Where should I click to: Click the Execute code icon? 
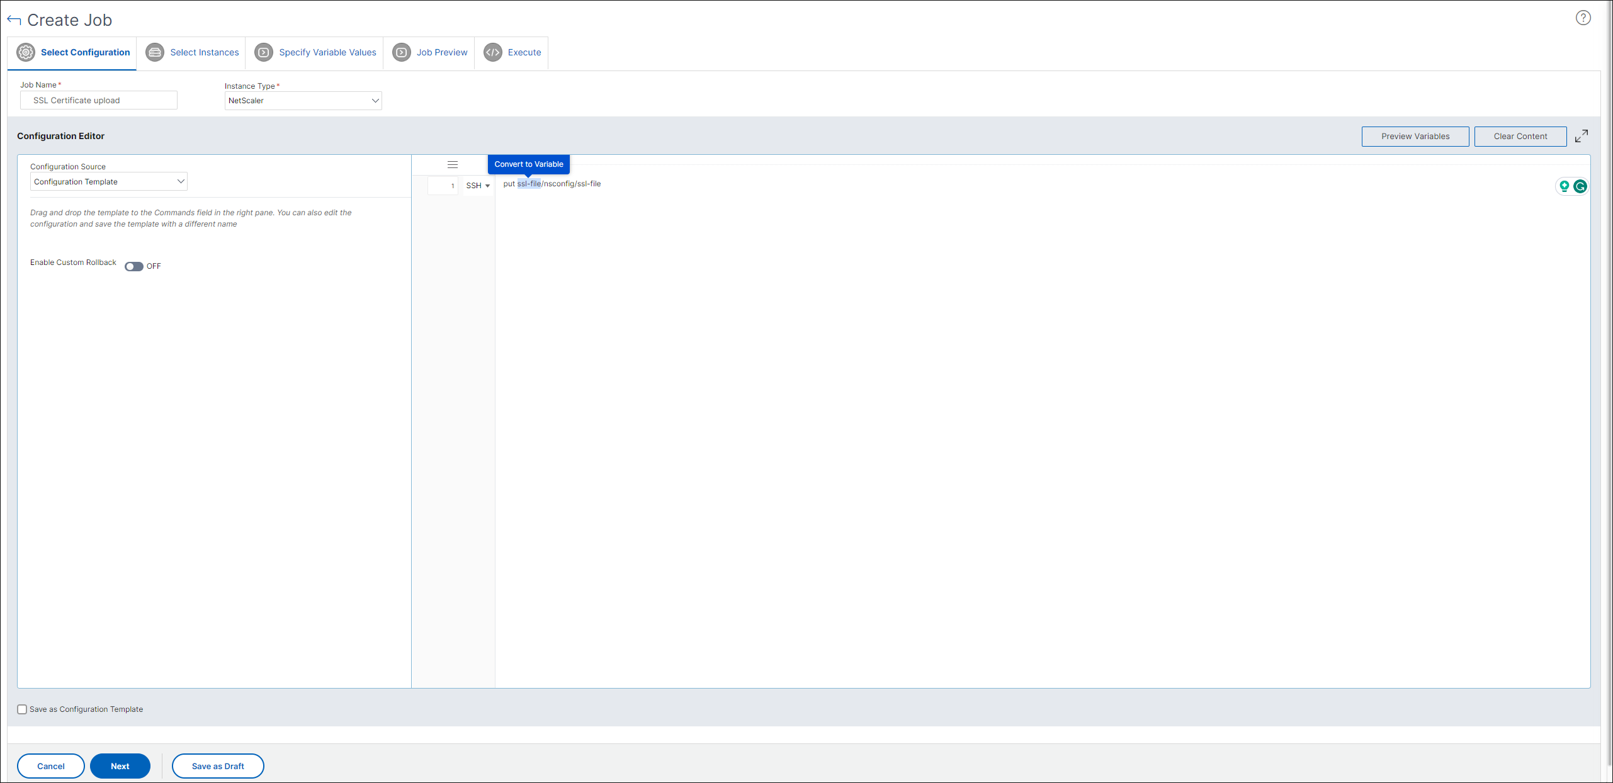coord(493,52)
